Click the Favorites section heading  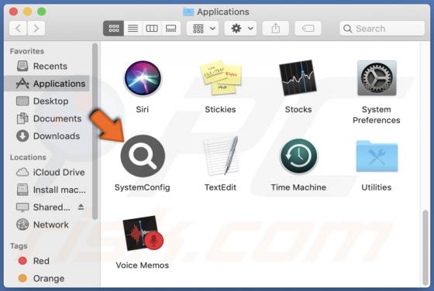(x=27, y=51)
